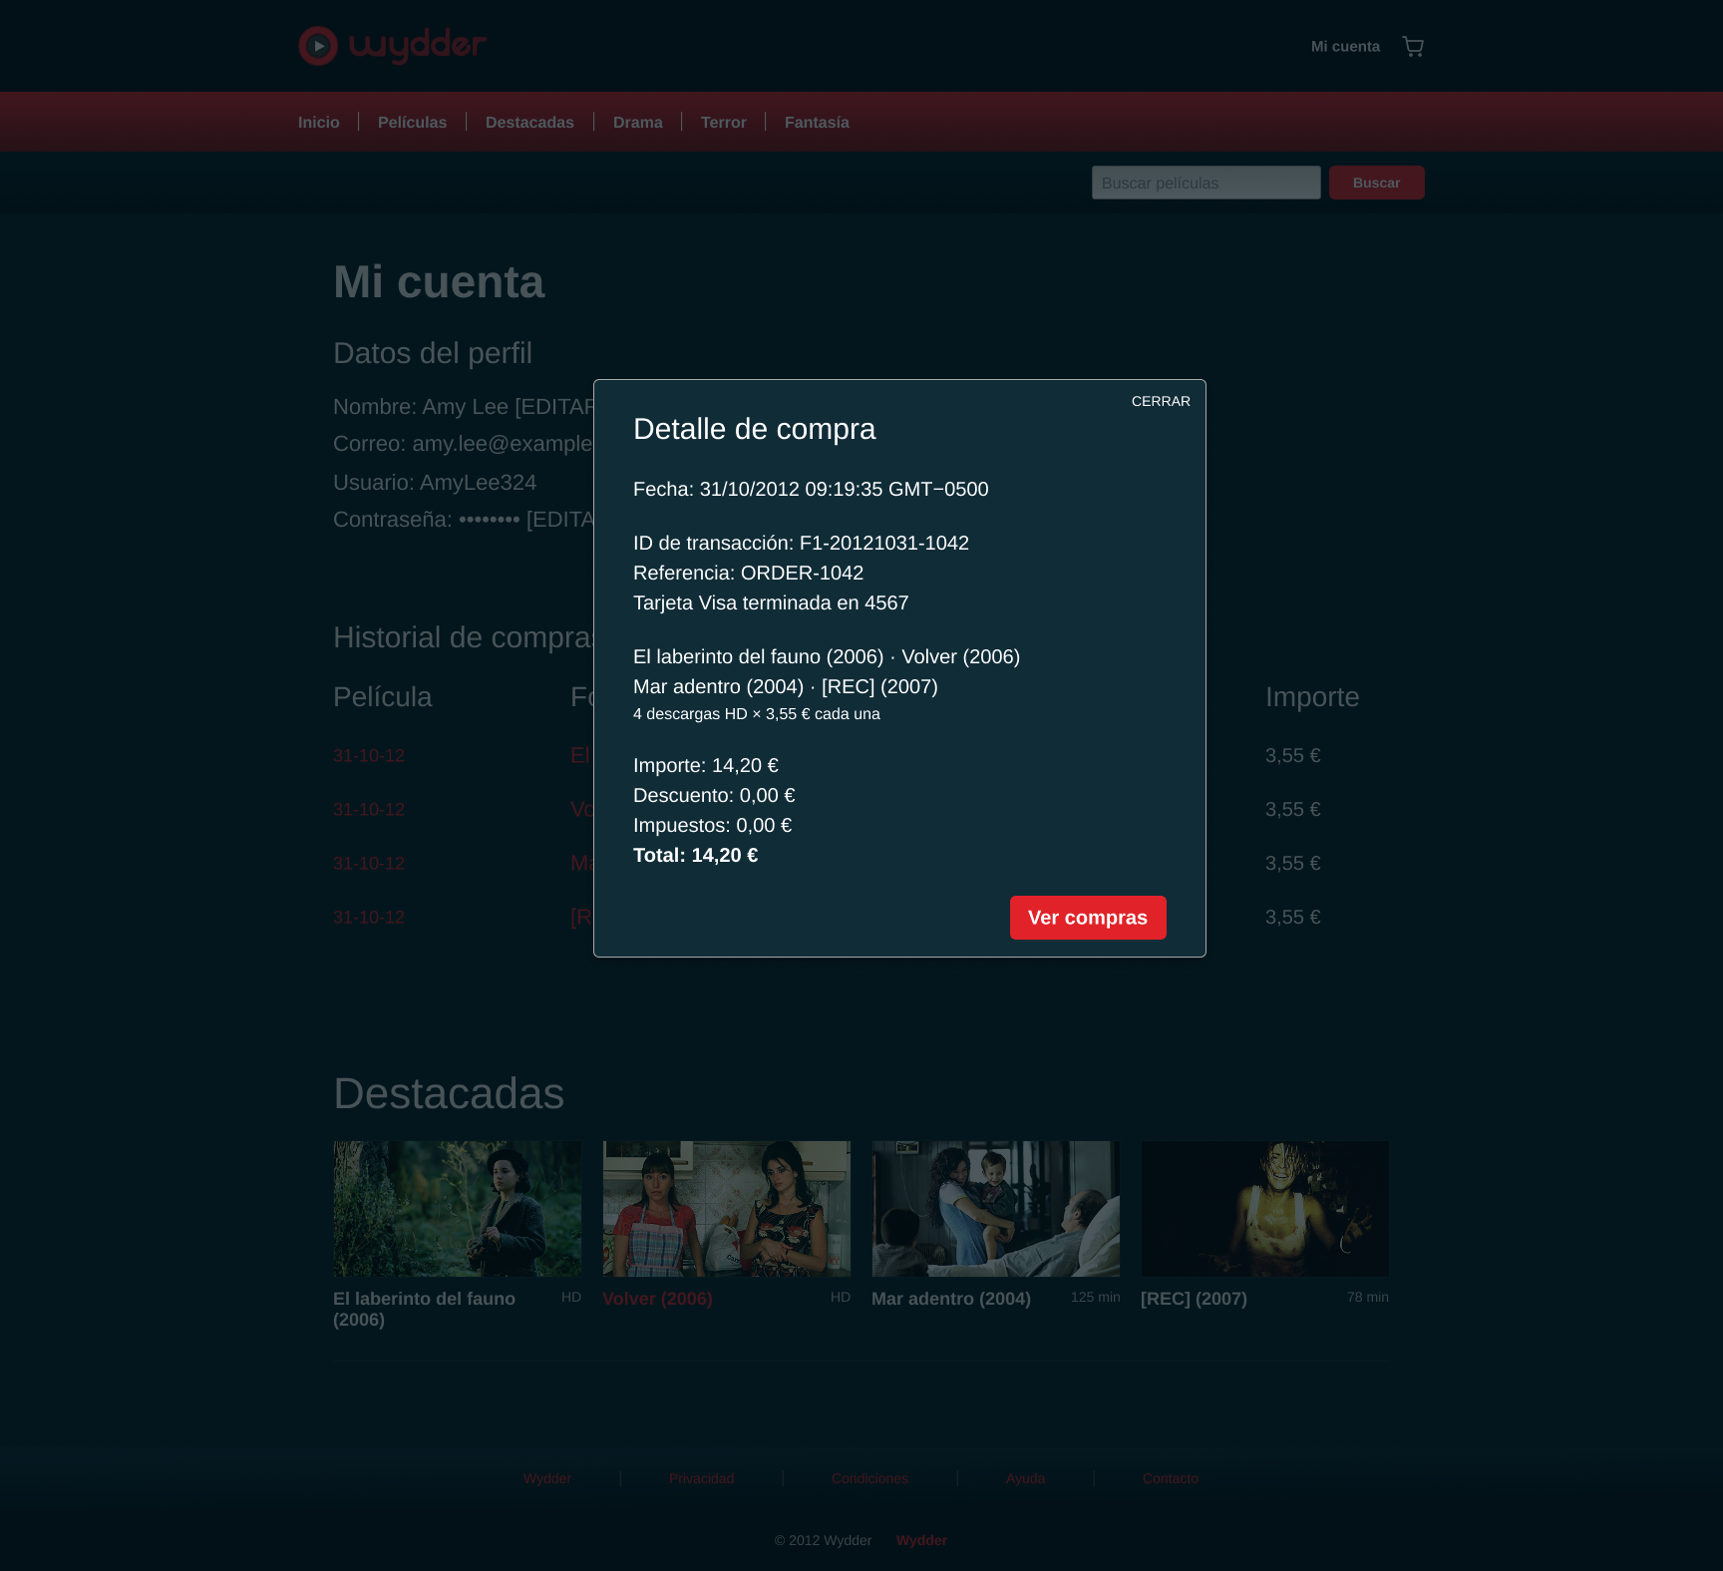Open the Condiciones footer link

click(x=869, y=1478)
